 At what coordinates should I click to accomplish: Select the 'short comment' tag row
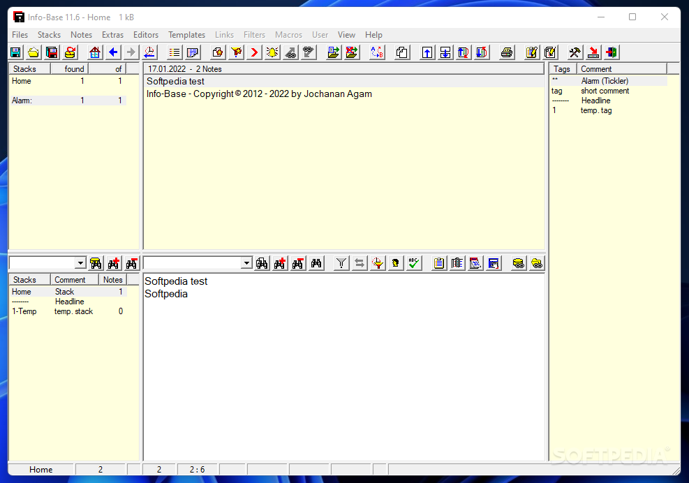coord(609,91)
